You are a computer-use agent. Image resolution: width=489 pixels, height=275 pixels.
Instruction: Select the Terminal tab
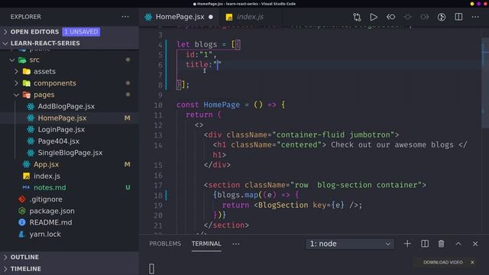206,244
